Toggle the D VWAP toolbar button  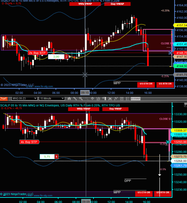pos(135,99)
